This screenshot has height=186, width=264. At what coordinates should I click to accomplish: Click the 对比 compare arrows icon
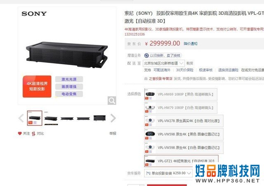click(33, 134)
